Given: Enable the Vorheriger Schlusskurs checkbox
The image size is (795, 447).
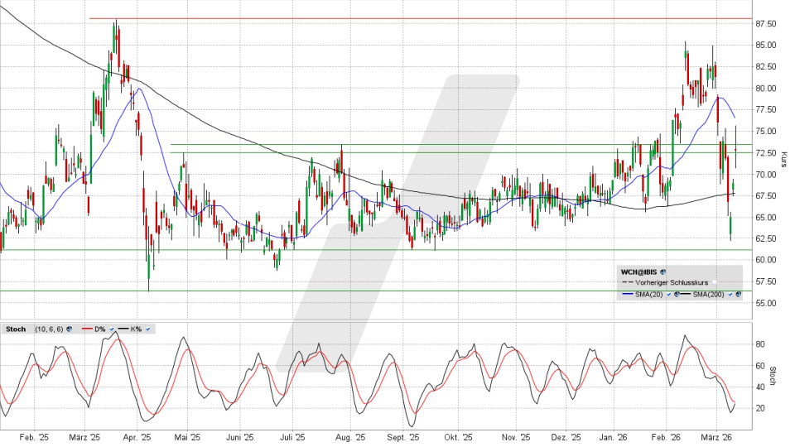Looking at the screenshot, I should [714, 282].
